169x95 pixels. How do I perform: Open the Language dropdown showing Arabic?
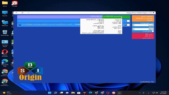click(143, 25)
